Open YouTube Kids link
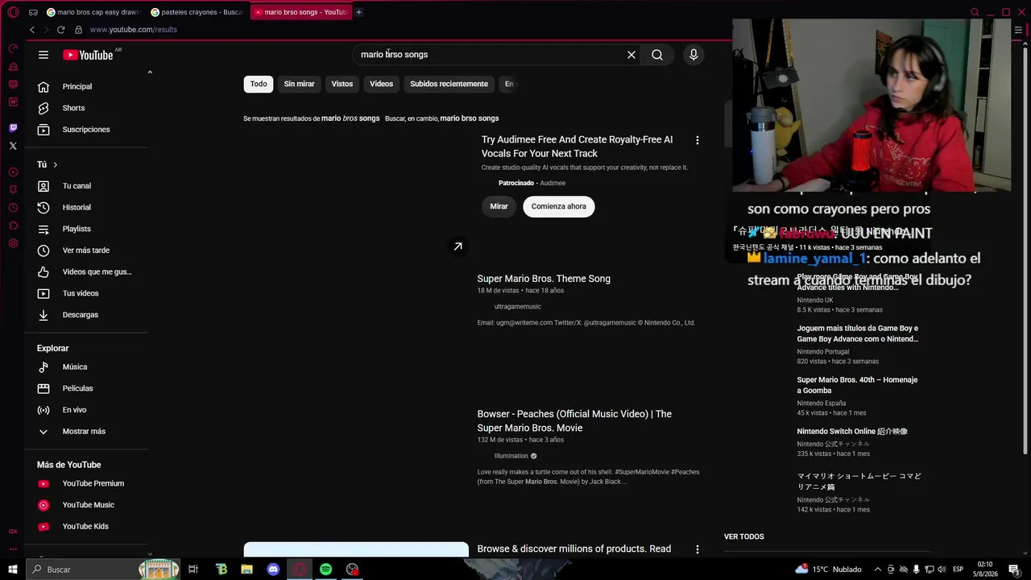Screen dimensions: 1031x580 coord(86,527)
